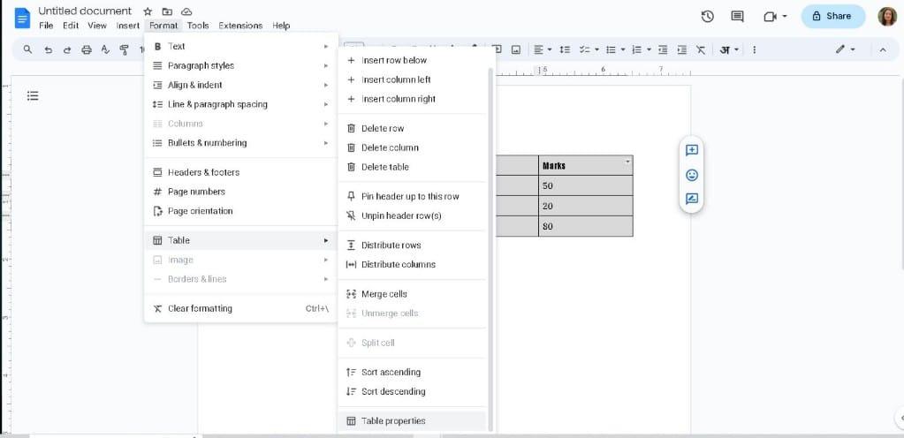
Task: Select Page orientation
Action: [x=241, y=211]
